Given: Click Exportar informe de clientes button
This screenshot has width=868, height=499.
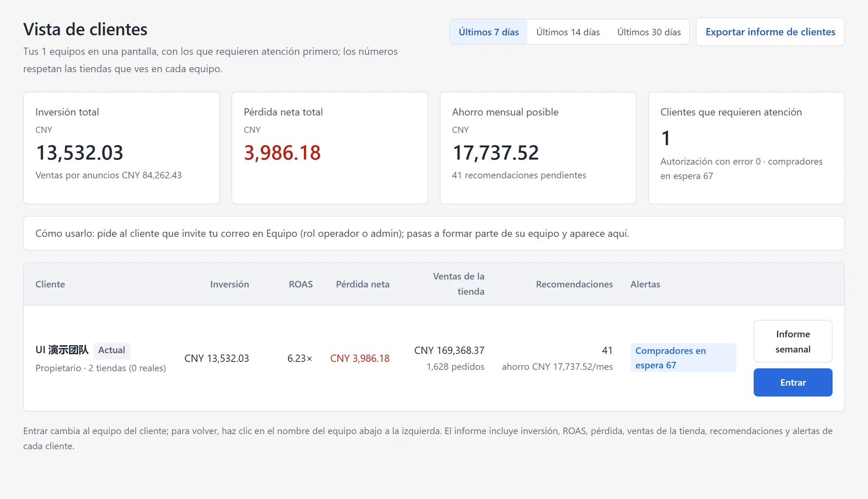Looking at the screenshot, I should pyautogui.click(x=770, y=32).
